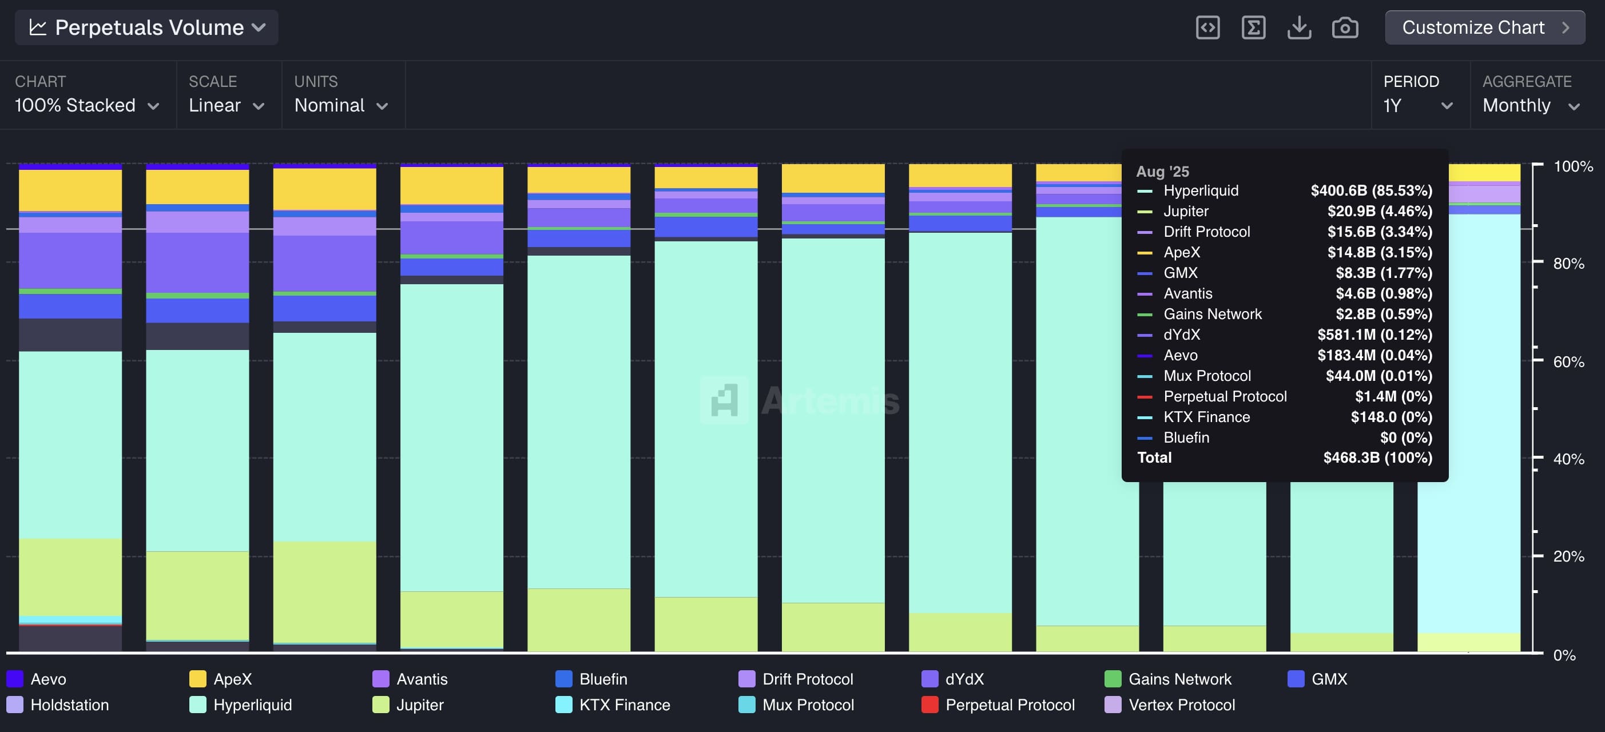Toggle the ApeX series in legend
This screenshot has width=1605, height=732.
221,678
